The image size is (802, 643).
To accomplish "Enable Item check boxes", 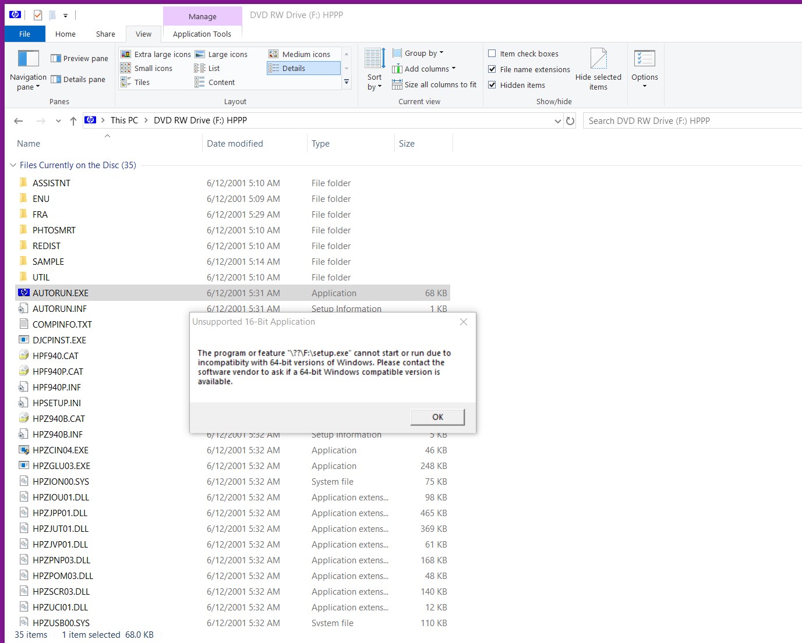I will pos(492,54).
